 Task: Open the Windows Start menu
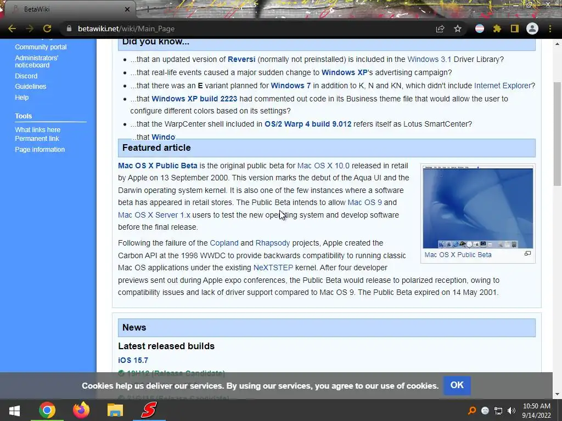14,410
